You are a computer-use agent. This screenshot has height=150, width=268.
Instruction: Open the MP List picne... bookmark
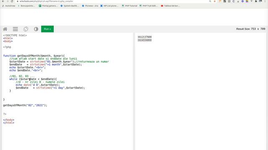click(x=109, y=6)
